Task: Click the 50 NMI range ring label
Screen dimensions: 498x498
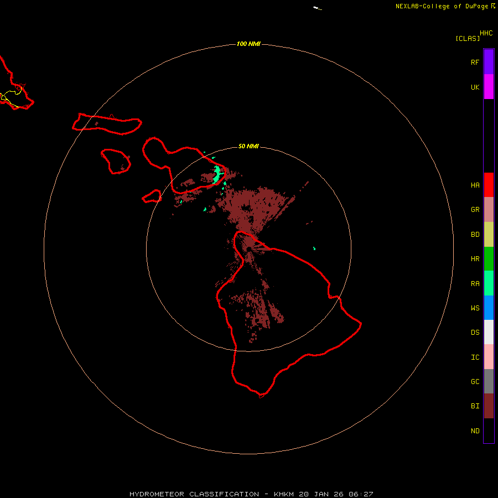Action: (x=248, y=146)
